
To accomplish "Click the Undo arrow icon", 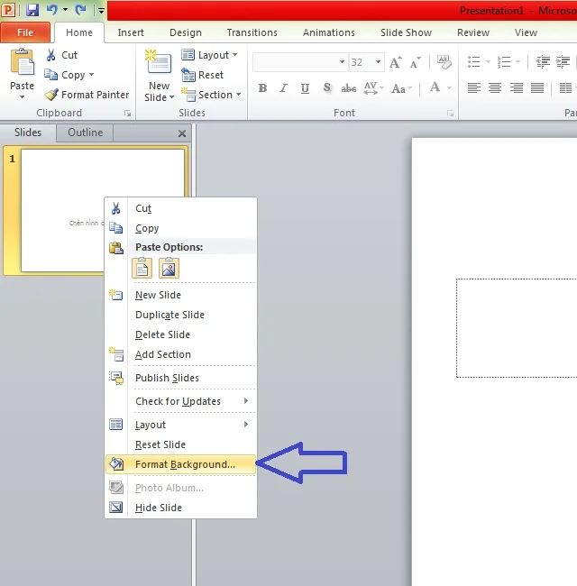I will coord(53,11).
